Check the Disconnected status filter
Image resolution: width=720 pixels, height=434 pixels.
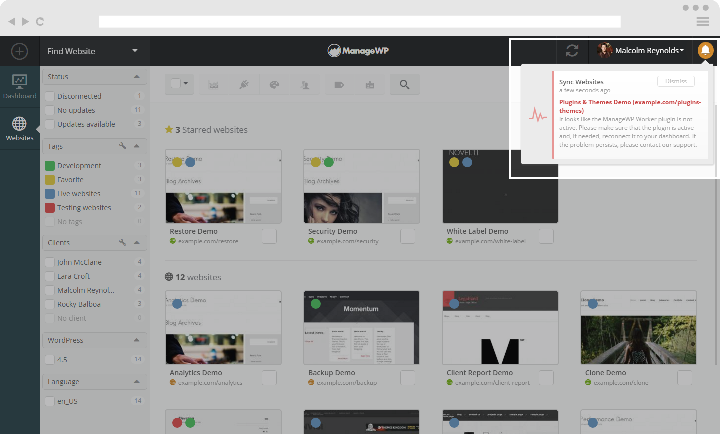(x=50, y=96)
